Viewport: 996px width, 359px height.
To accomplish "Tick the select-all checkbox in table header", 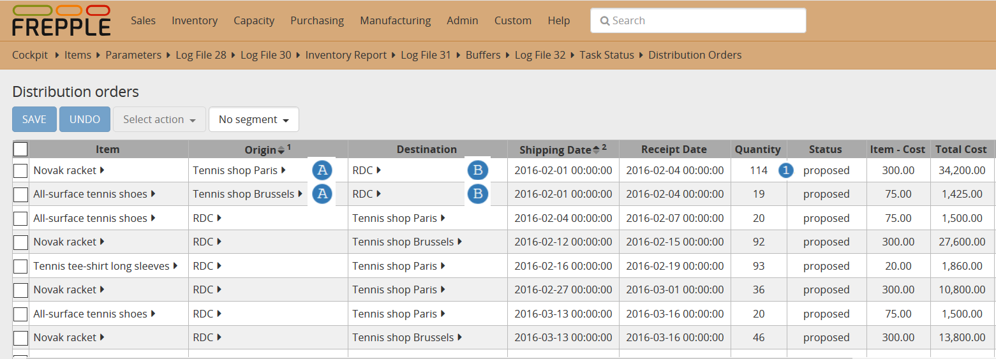I will pyautogui.click(x=20, y=149).
